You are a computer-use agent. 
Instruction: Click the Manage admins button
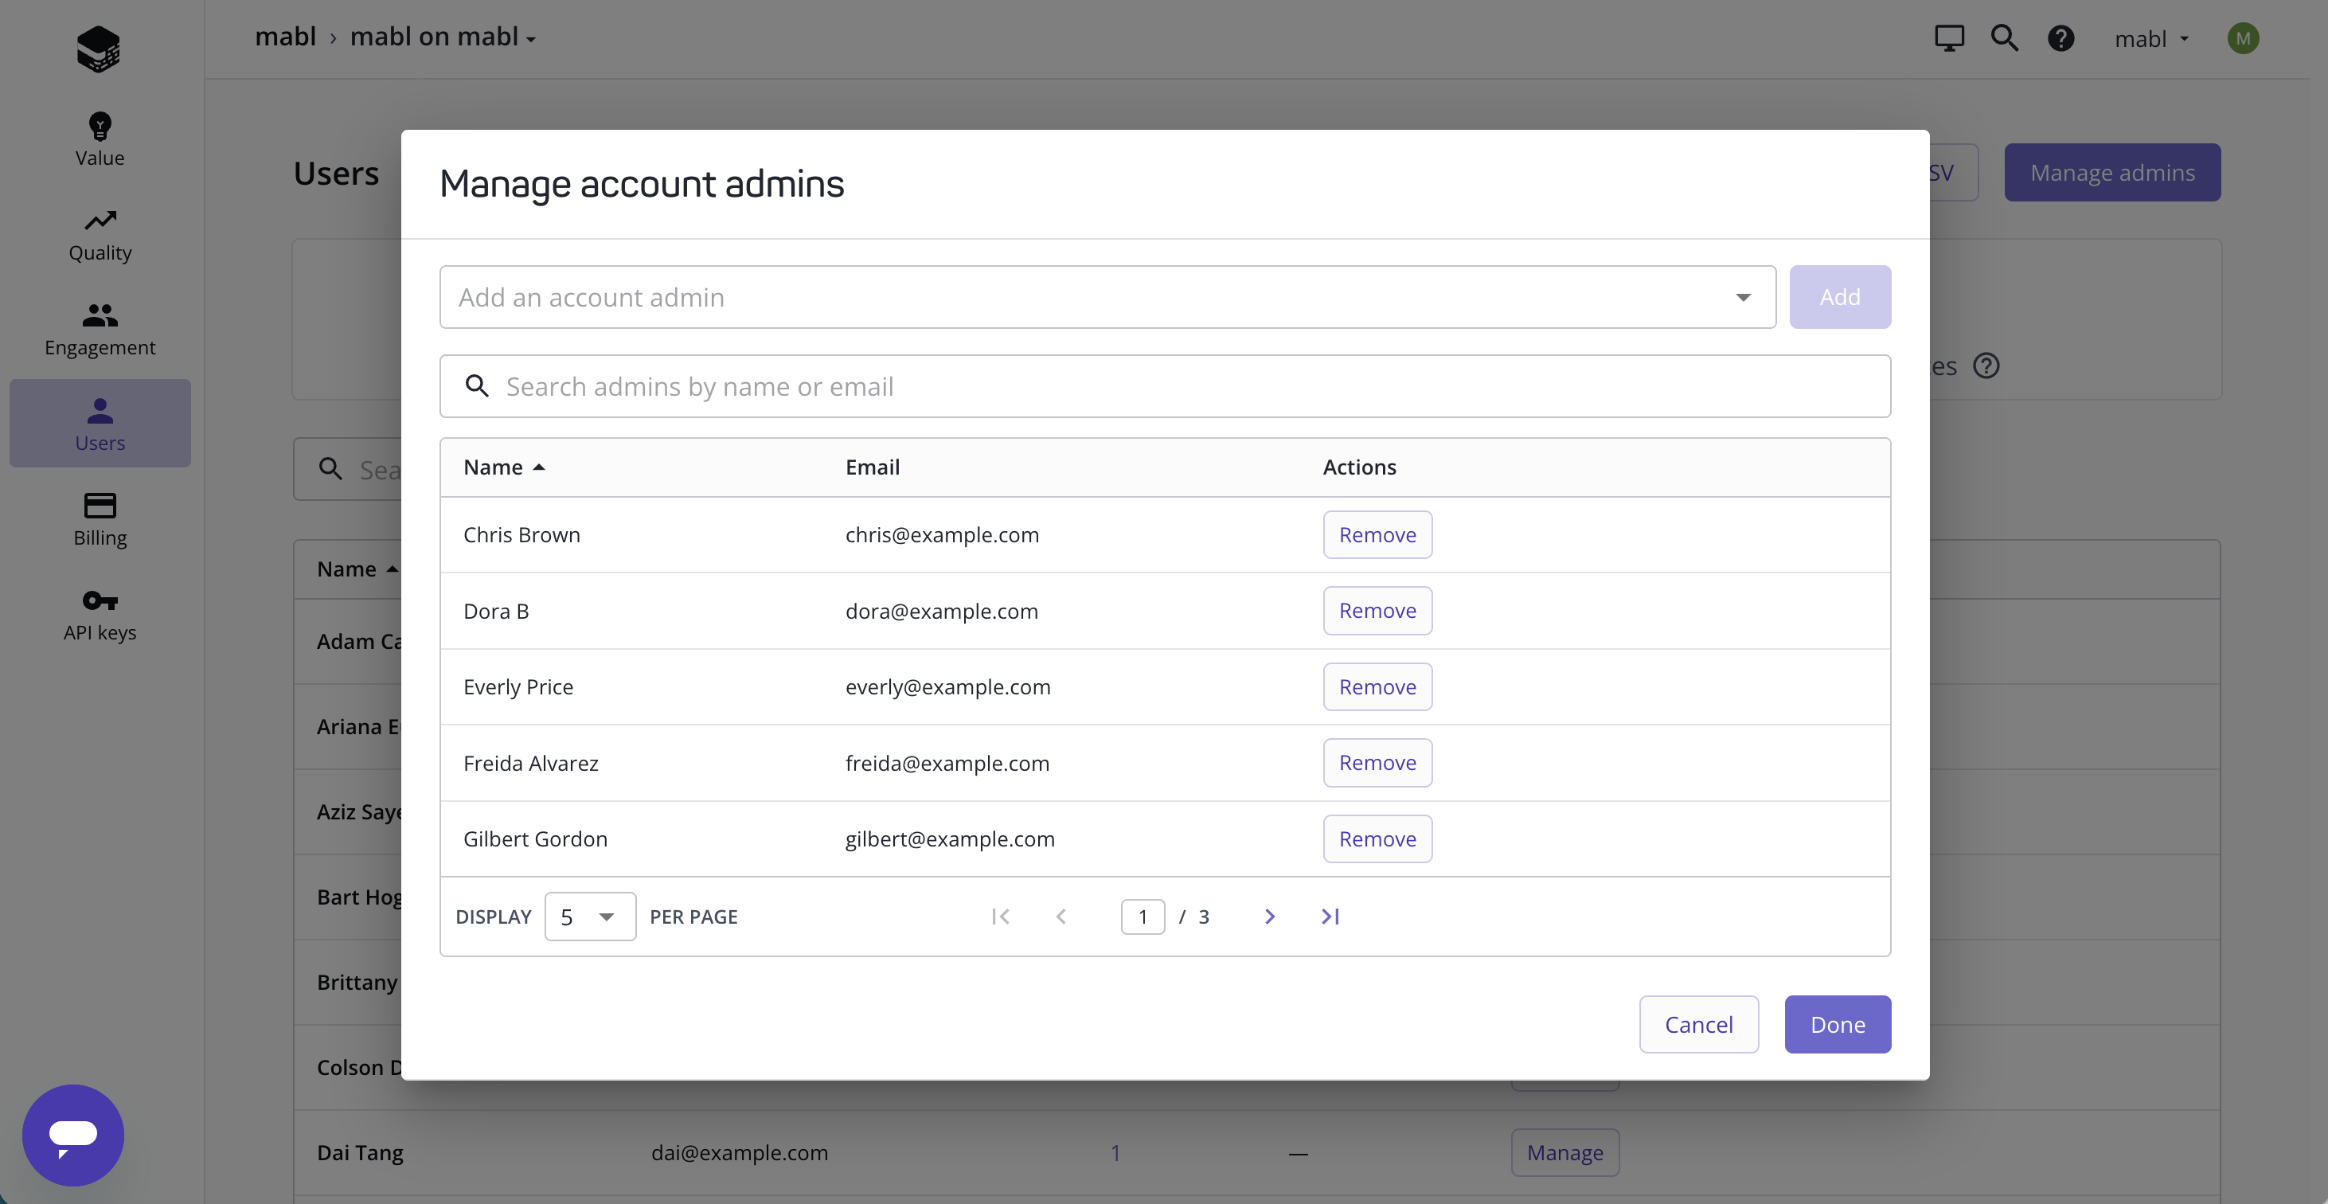pyautogui.click(x=2112, y=173)
